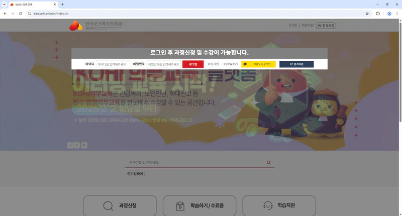Image resolution: width=402 pixels, height=216 pixels.
Task: Open the tab search dropdown arrow
Action: pyautogui.click(x=4, y=5)
